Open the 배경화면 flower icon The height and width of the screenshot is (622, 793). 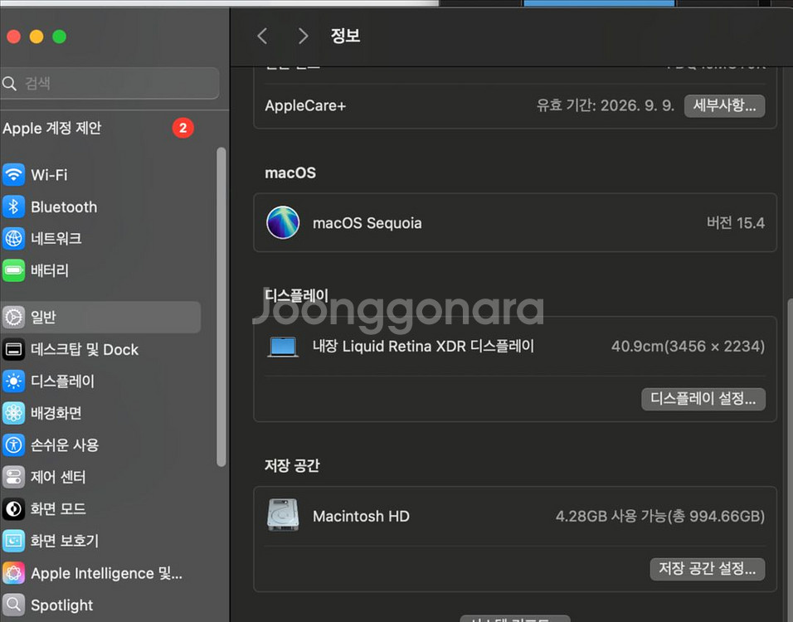tap(13, 413)
